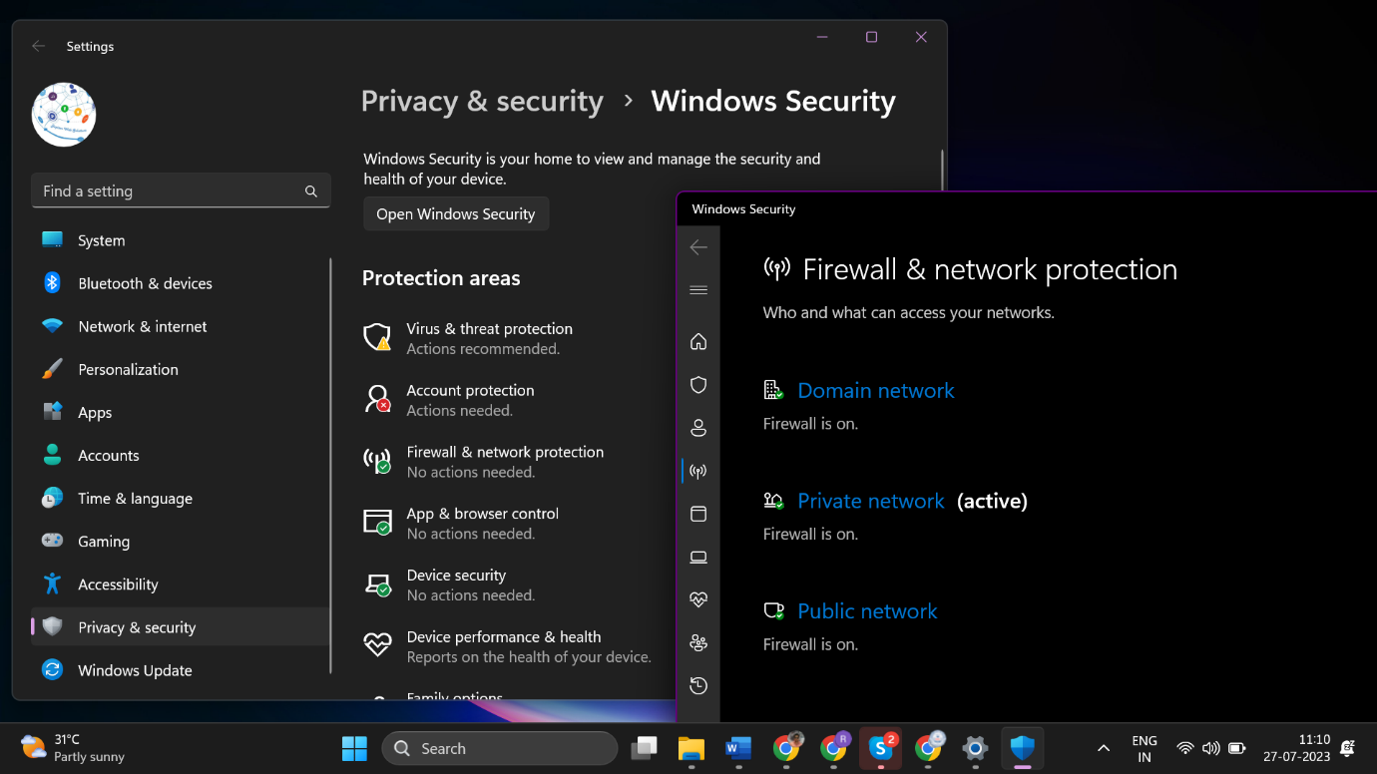Open File Explorer from the taskbar
The height and width of the screenshot is (774, 1377).
coord(691,748)
